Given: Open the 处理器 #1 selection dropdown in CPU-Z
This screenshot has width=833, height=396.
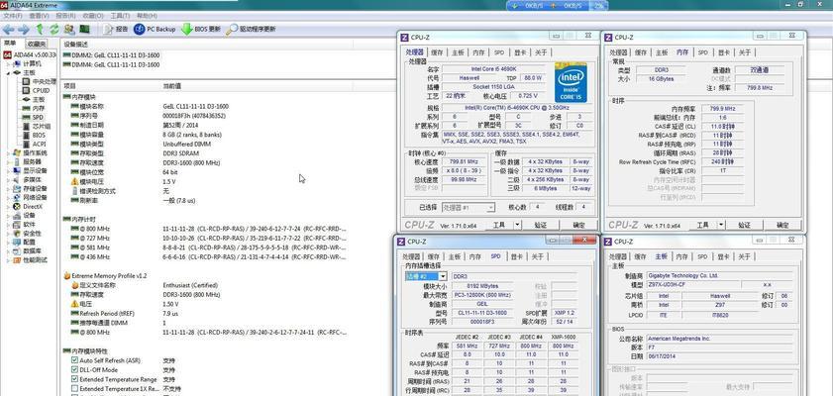Looking at the screenshot, I should click(490, 208).
